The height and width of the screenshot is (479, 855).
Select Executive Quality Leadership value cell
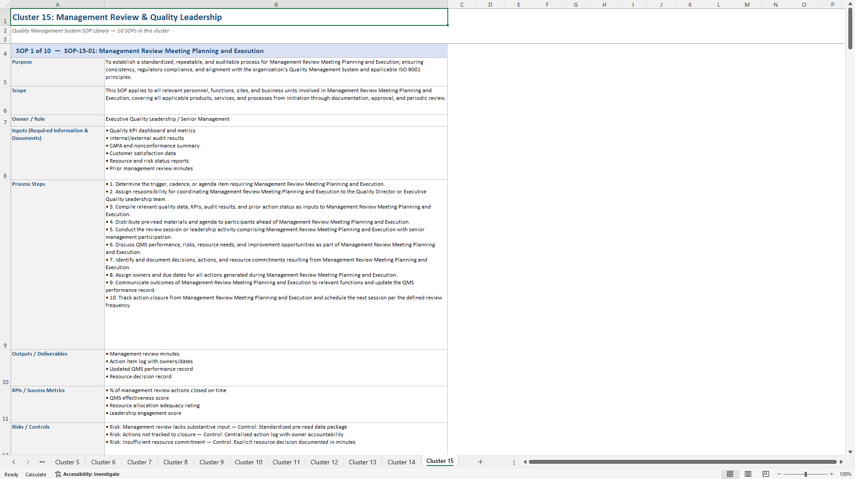(276, 121)
